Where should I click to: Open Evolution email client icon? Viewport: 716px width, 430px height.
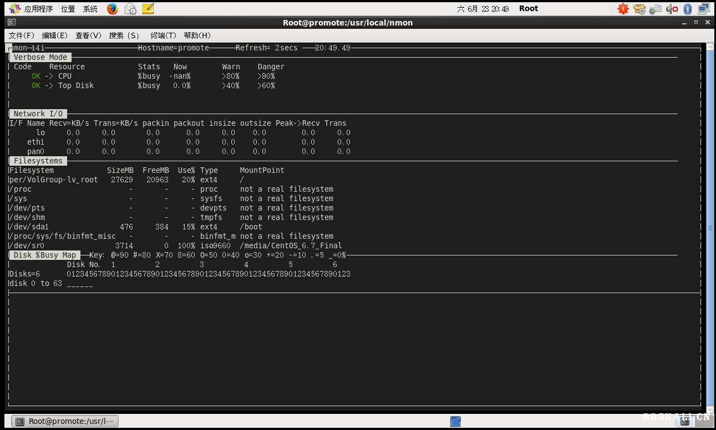pos(130,8)
